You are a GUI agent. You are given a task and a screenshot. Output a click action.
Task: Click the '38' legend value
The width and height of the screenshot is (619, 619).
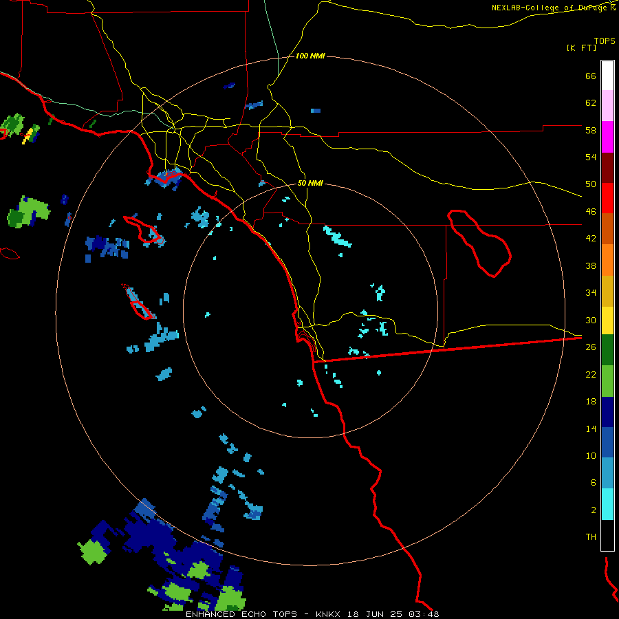(x=591, y=265)
